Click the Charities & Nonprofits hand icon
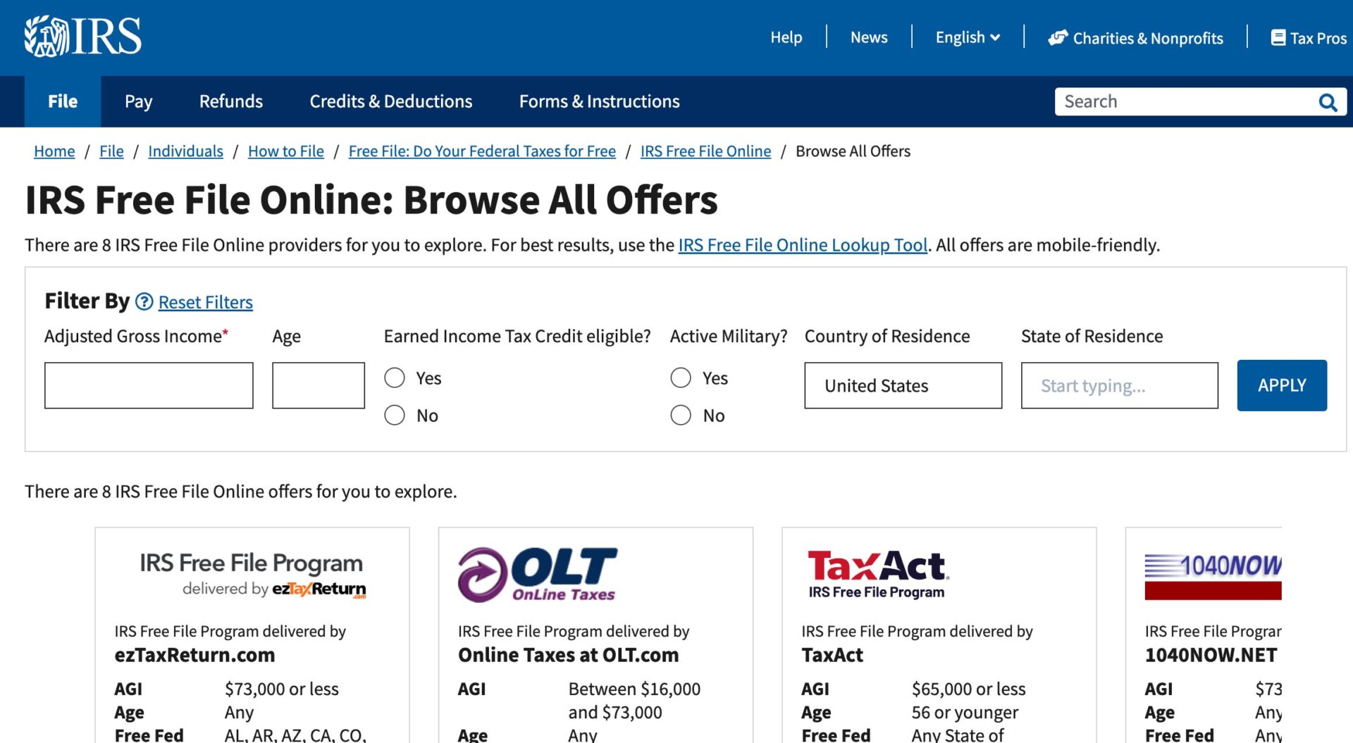Viewport: 1353px width, 743px height. click(x=1058, y=37)
